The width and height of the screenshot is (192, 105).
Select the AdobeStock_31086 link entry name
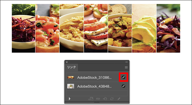(94, 77)
